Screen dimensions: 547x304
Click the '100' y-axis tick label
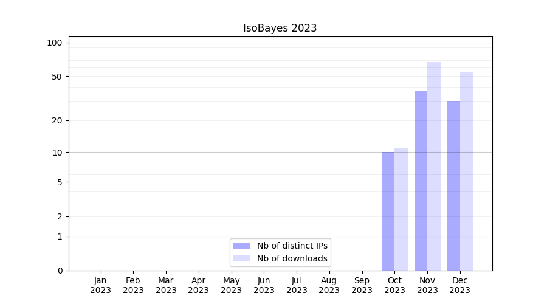[55, 43]
